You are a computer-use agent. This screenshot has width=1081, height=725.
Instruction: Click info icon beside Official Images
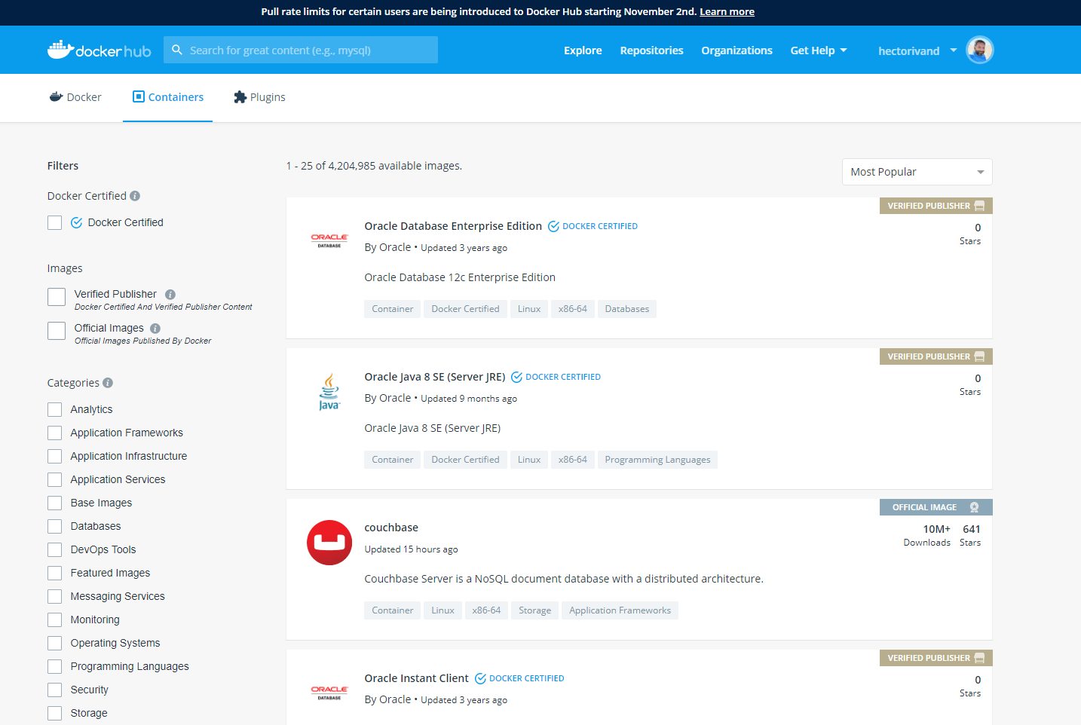(x=155, y=329)
